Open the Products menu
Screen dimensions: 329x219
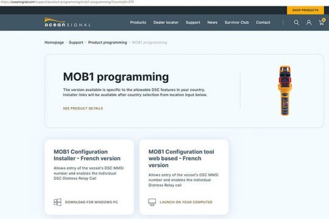[138, 23]
